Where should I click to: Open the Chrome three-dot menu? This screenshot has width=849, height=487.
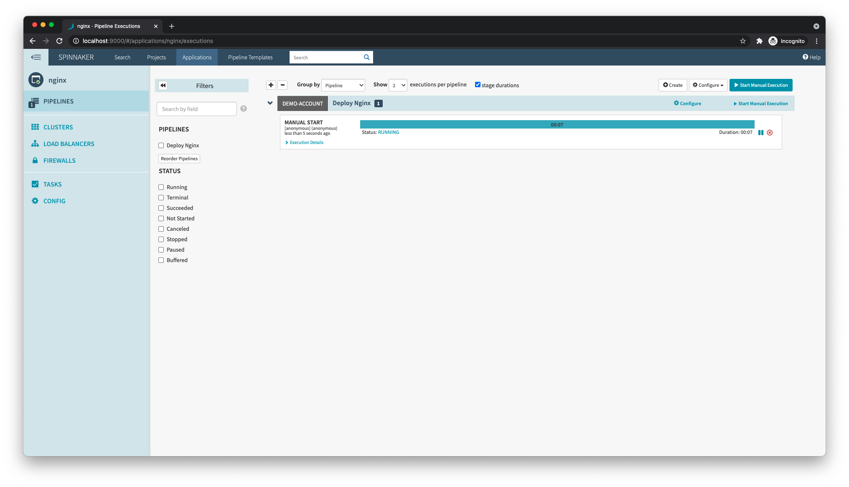click(816, 41)
